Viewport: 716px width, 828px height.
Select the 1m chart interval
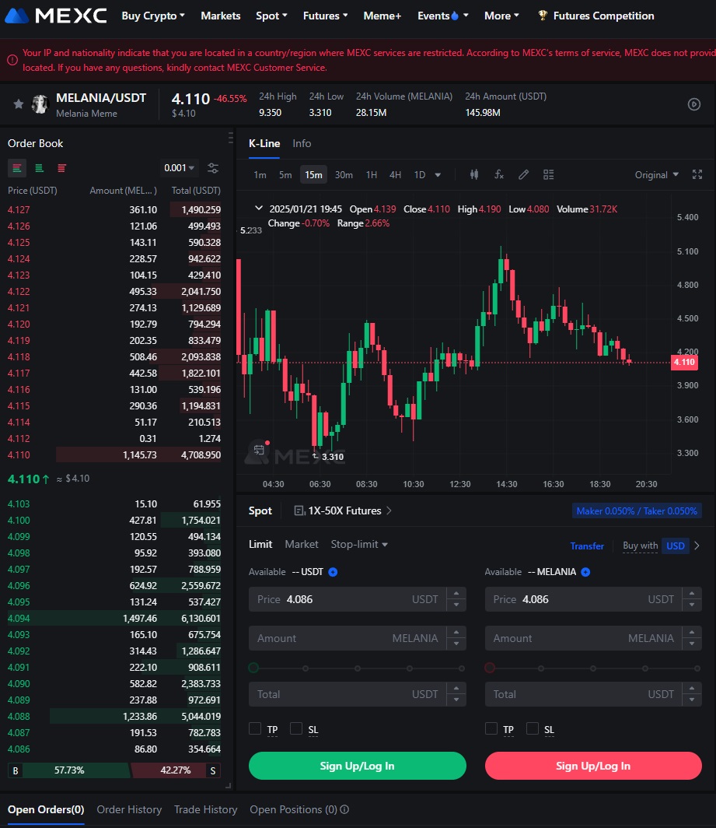[x=260, y=175]
